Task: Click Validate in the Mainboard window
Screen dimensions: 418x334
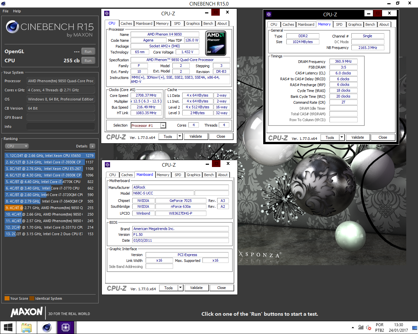Action: 196,288
